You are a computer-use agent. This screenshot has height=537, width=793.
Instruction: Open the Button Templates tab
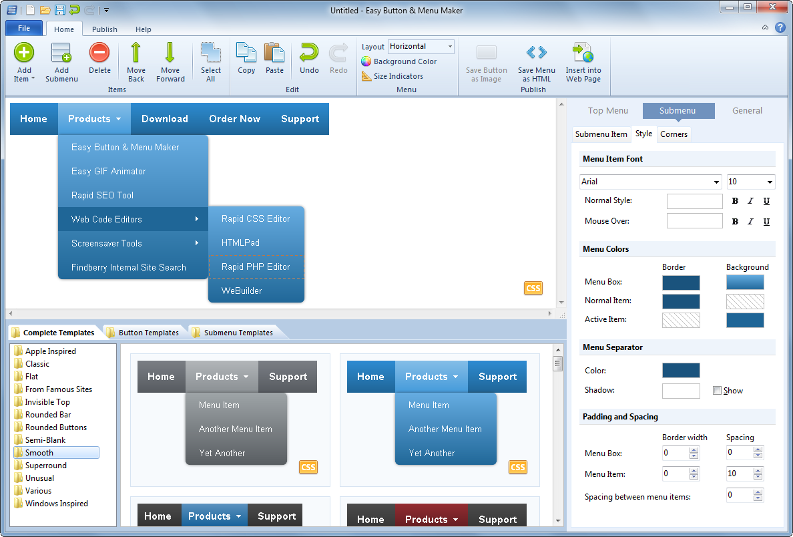[148, 333]
